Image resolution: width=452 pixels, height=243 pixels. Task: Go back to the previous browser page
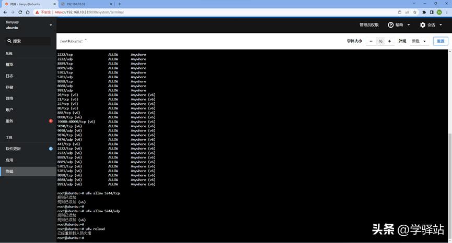click(5, 12)
